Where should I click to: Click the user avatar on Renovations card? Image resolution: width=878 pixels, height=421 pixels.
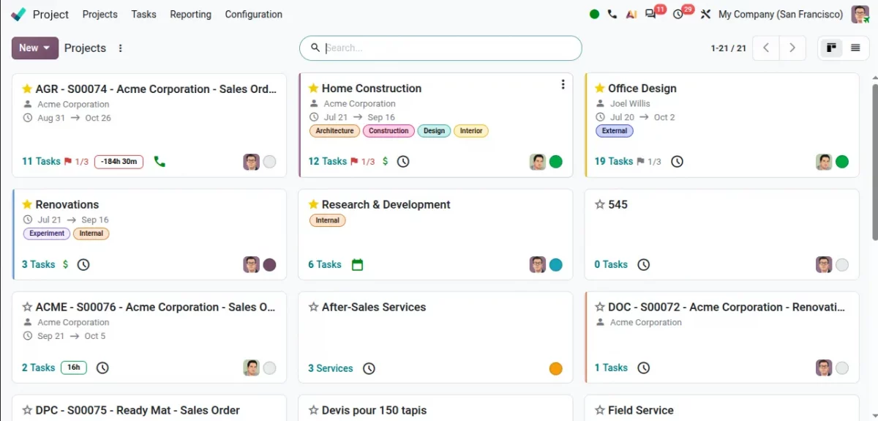click(252, 264)
